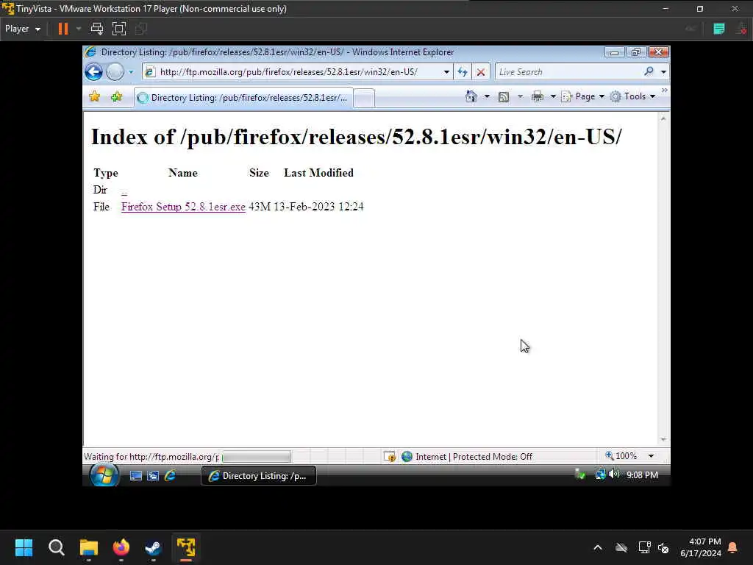The width and height of the screenshot is (753, 565).
Task: Open Windows 11 taskbar Search
Action: pos(56,547)
